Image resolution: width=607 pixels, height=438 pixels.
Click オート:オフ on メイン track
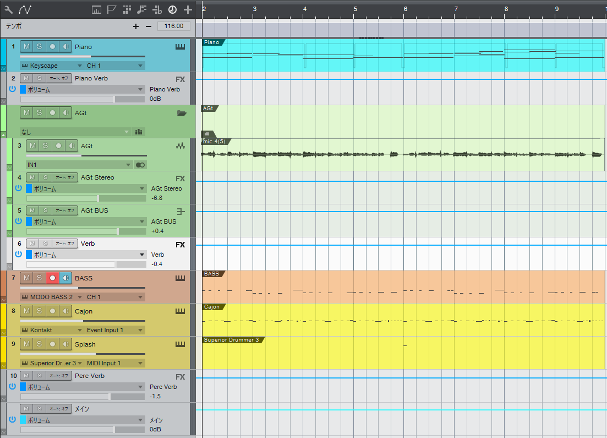59,409
